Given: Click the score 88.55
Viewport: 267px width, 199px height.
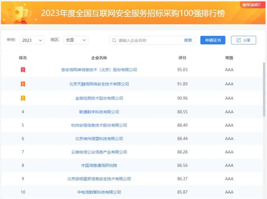Looking at the screenshot, I should 182,112.
